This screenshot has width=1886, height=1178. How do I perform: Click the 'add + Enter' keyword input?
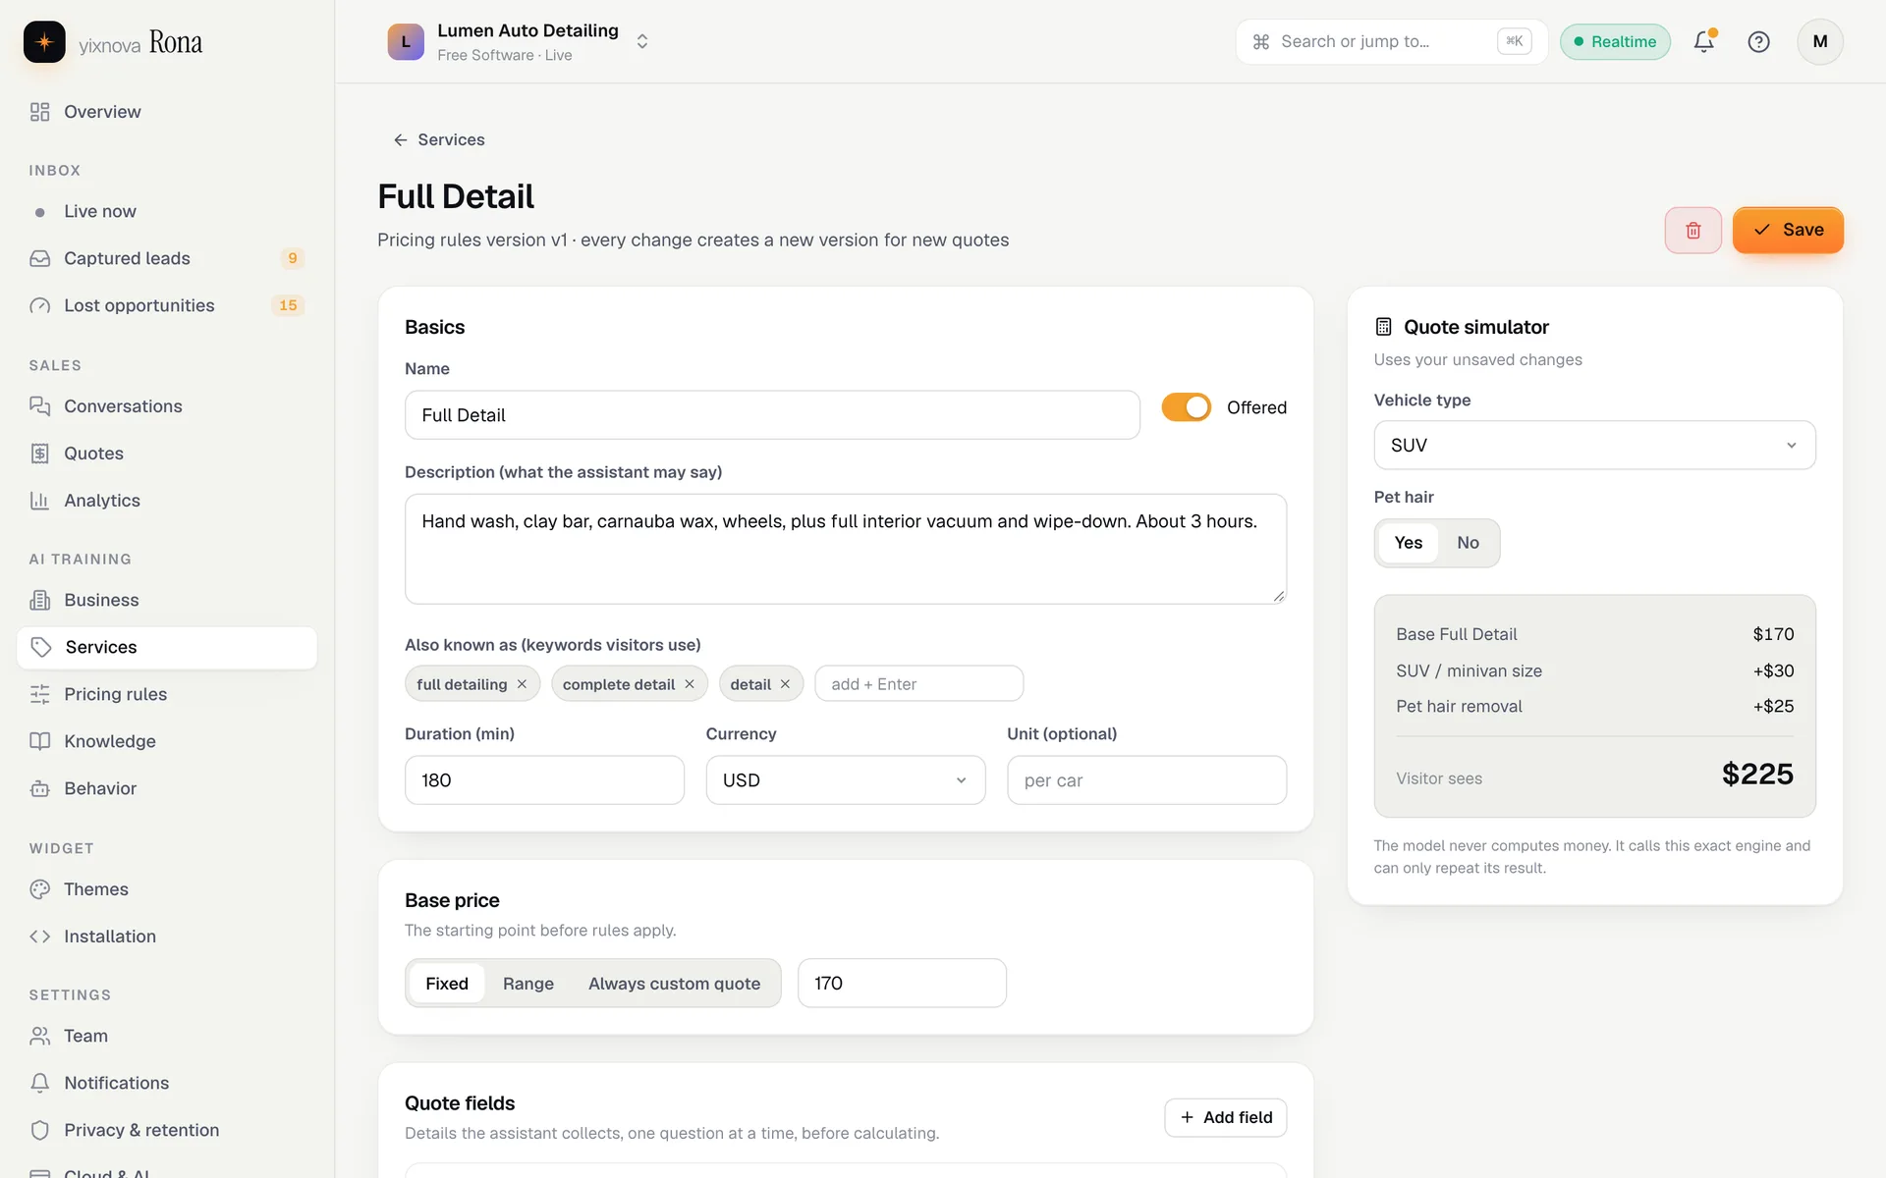pyautogui.click(x=918, y=684)
